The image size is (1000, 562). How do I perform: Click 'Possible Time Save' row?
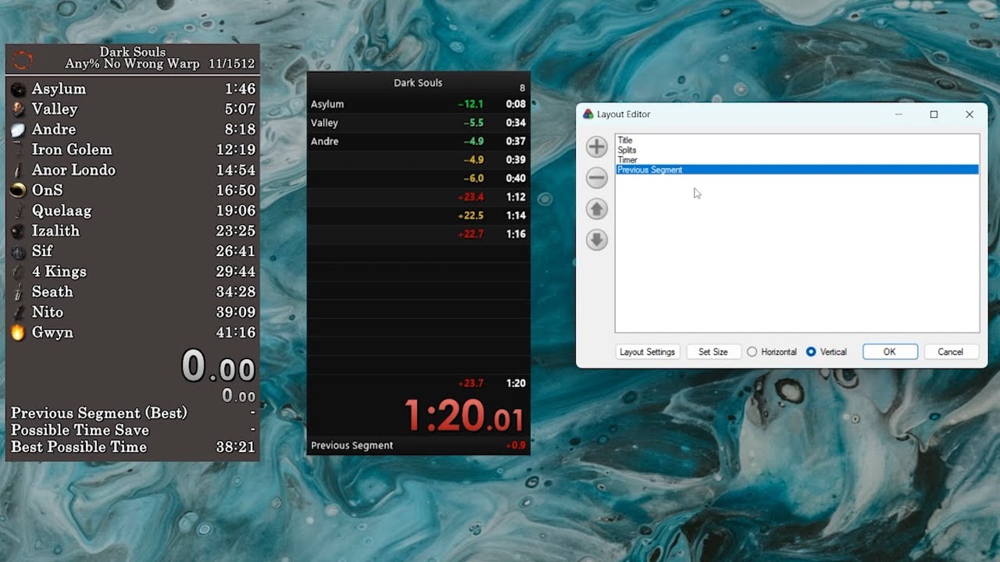[x=133, y=430]
